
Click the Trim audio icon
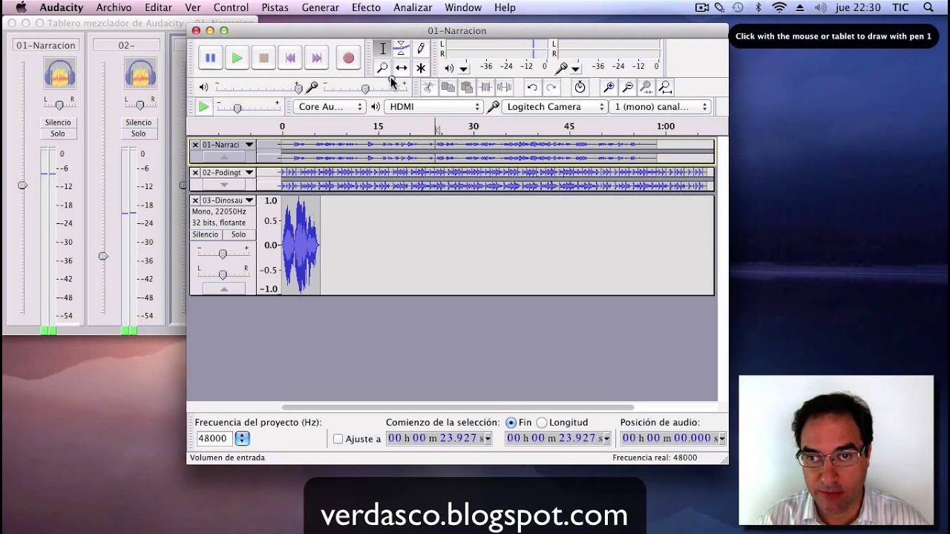[x=485, y=88]
